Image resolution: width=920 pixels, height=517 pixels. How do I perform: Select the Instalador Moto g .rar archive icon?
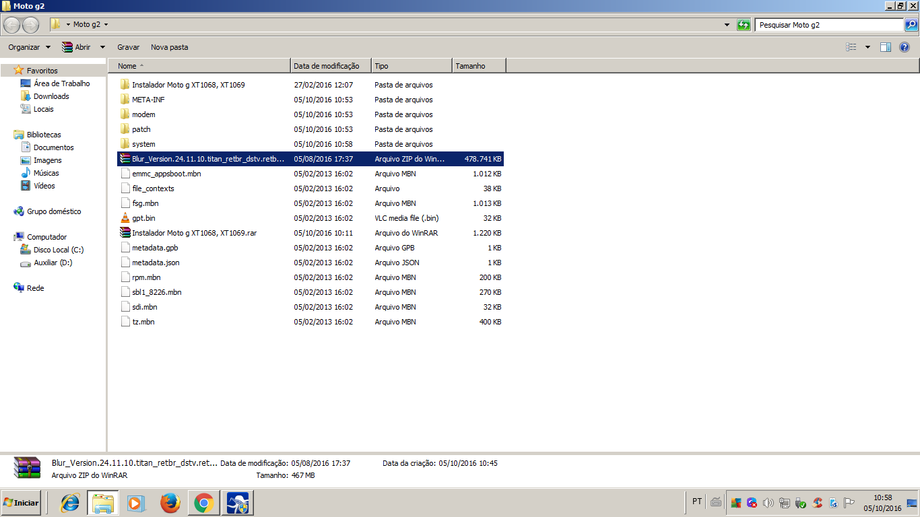point(125,233)
